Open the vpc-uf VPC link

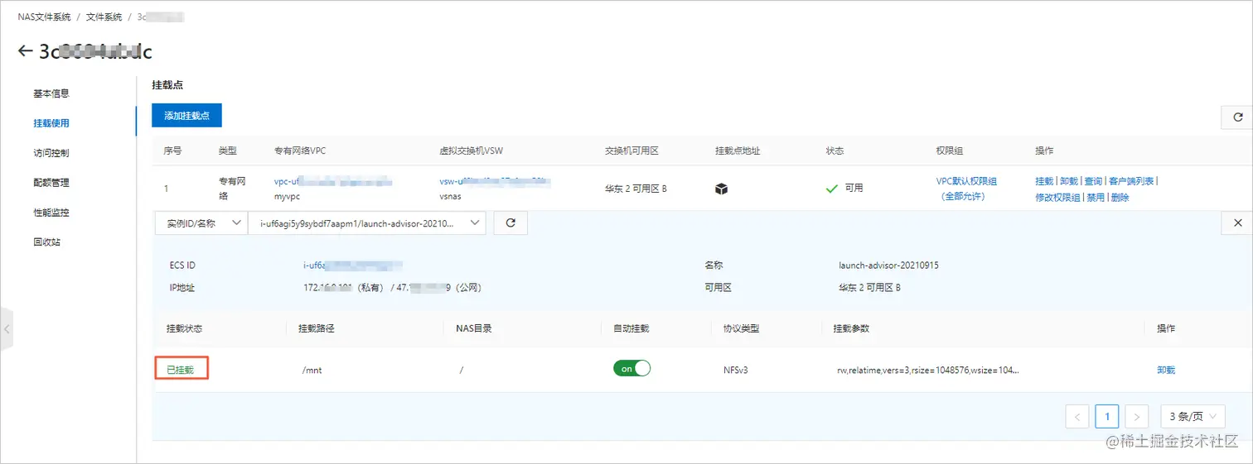[x=332, y=180]
